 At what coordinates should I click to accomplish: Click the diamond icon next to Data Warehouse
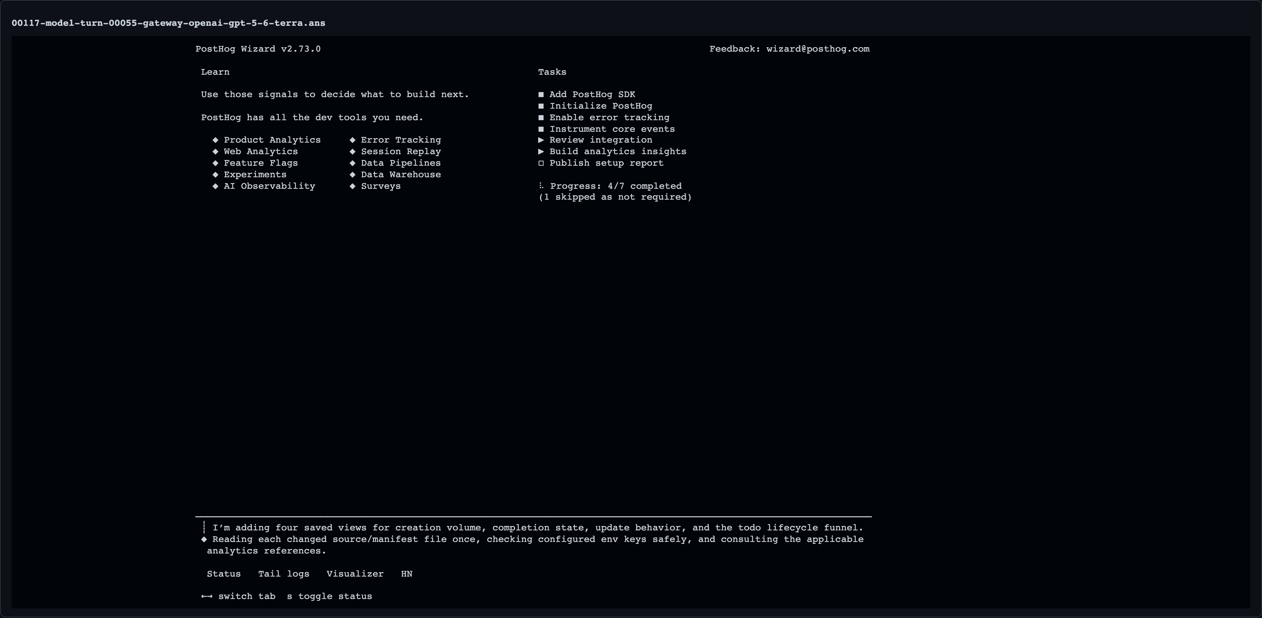click(352, 175)
